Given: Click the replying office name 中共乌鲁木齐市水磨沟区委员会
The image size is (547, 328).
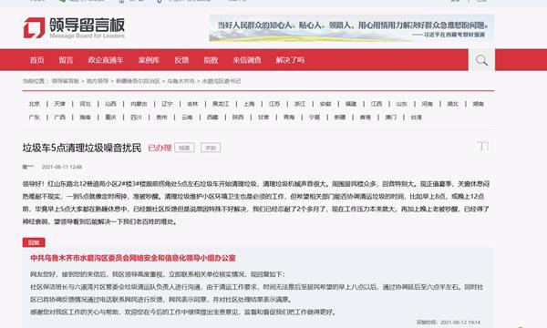Looking at the screenshot, I should tap(133, 258).
